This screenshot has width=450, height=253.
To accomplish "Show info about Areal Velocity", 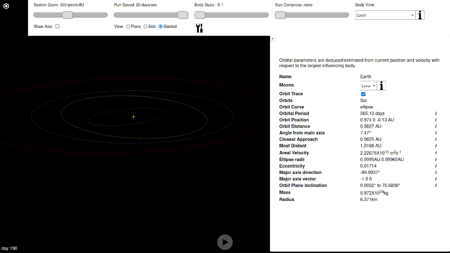I will pyautogui.click(x=436, y=153).
